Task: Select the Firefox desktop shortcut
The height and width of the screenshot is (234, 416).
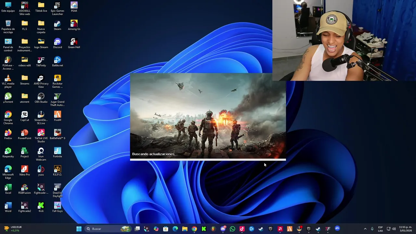Action: (8, 135)
